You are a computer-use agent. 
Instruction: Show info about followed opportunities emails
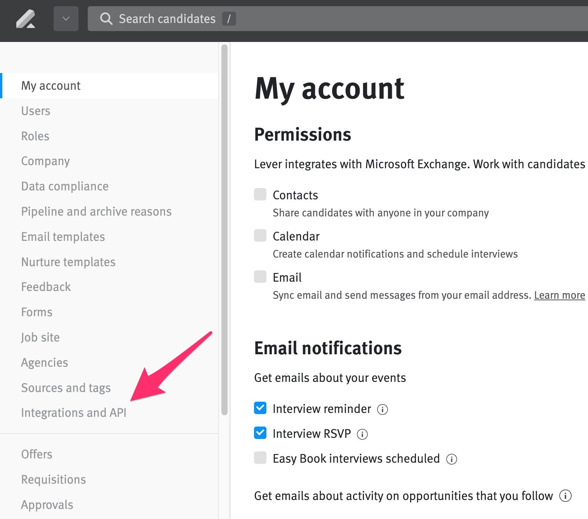coord(565,496)
